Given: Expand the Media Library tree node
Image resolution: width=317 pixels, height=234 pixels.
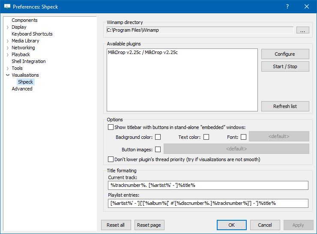Looking at the screenshot, I should pos(8,41).
